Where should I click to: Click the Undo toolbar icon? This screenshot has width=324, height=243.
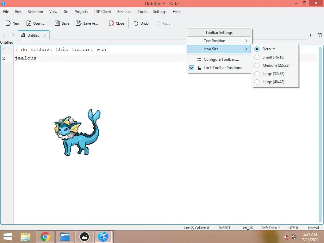click(x=136, y=23)
